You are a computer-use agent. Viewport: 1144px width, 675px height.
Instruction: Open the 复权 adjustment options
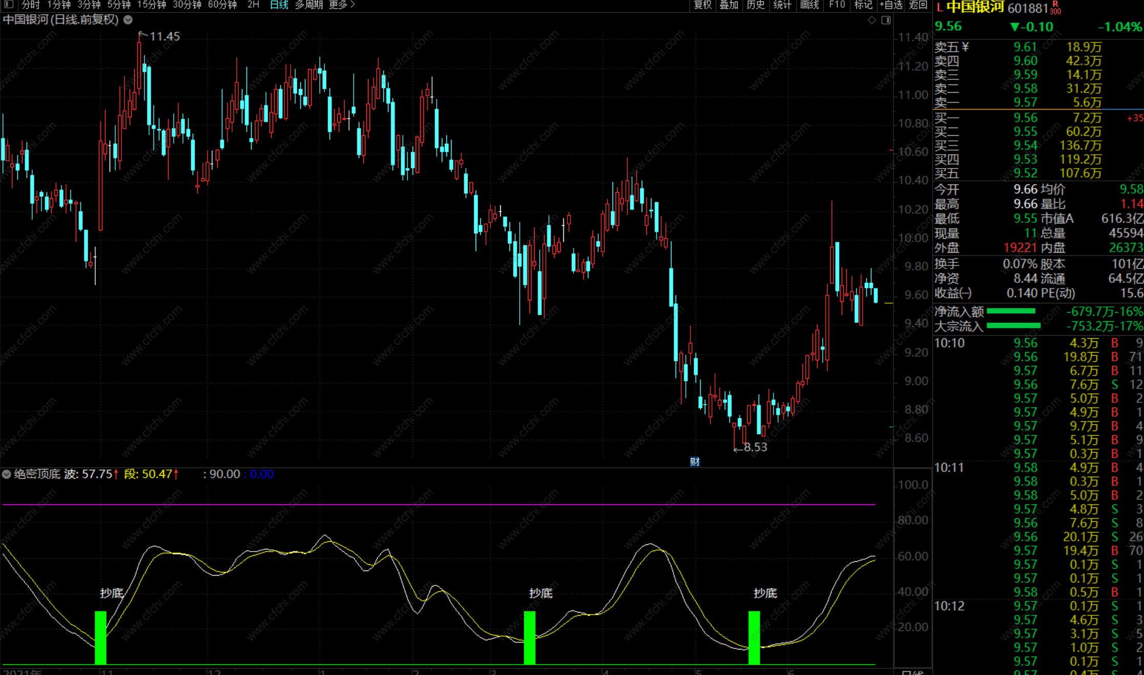click(702, 5)
